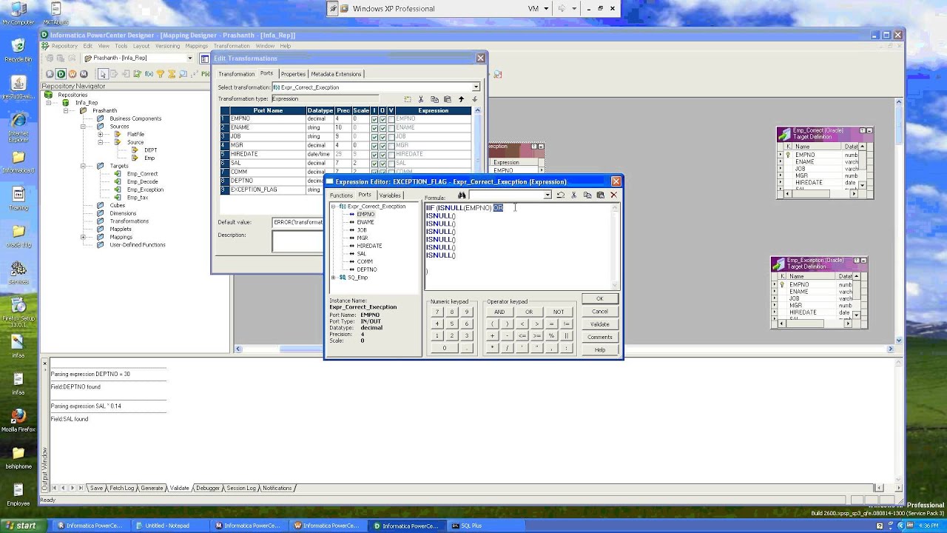This screenshot has height=533, width=947.
Task: Click the undo icon in Expression Editor
Action: (560, 195)
